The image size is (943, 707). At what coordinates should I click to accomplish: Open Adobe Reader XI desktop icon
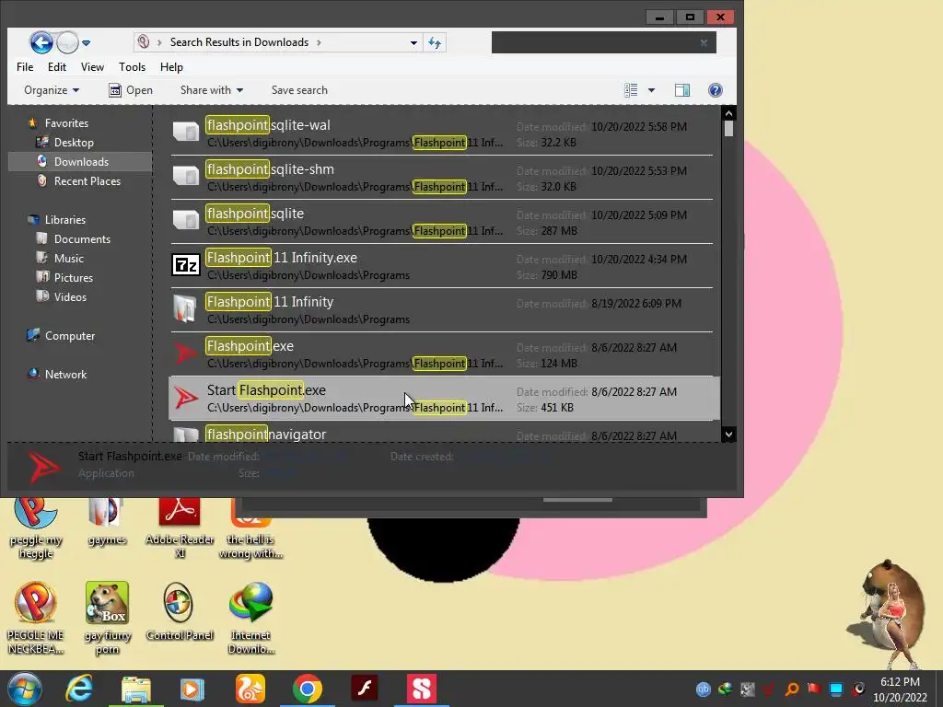click(180, 528)
